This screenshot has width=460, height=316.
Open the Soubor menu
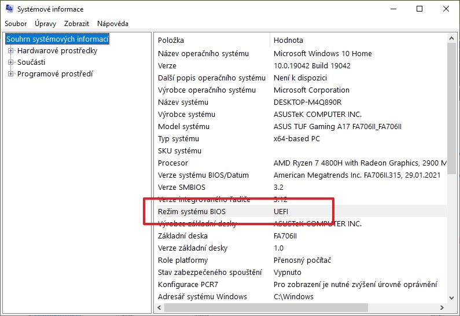16,24
